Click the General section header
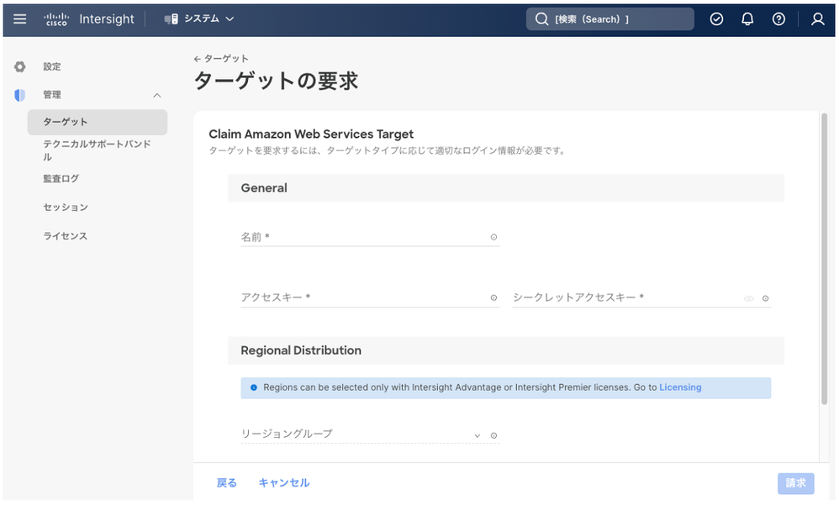The width and height of the screenshot is (839, 505). tap(505, 187)
